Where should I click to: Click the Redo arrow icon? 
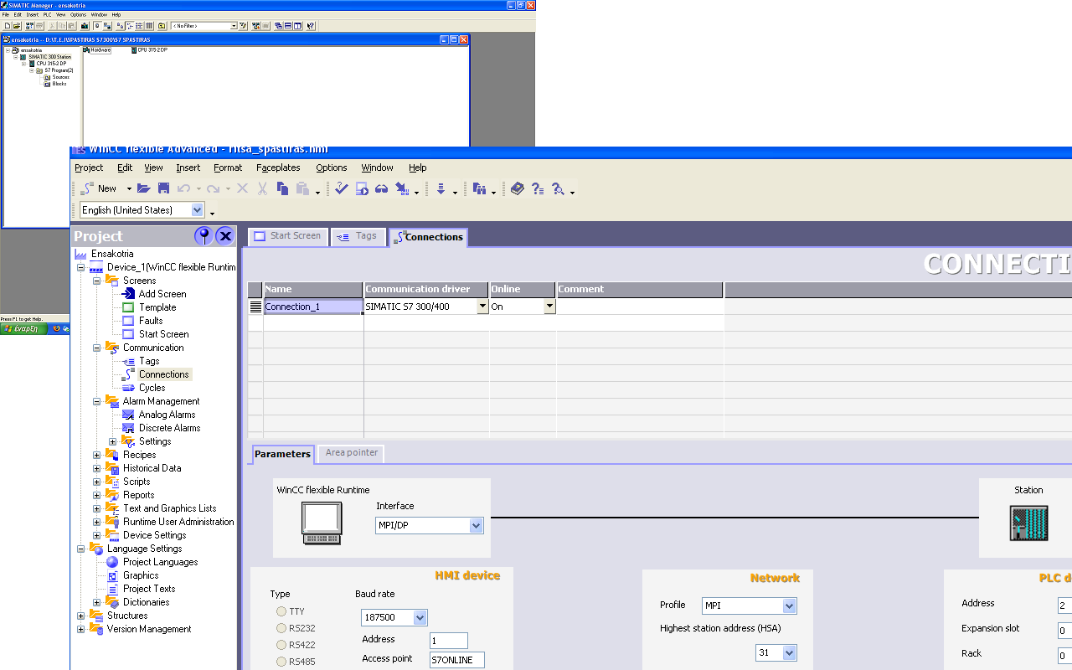click(x=214, y=188)
